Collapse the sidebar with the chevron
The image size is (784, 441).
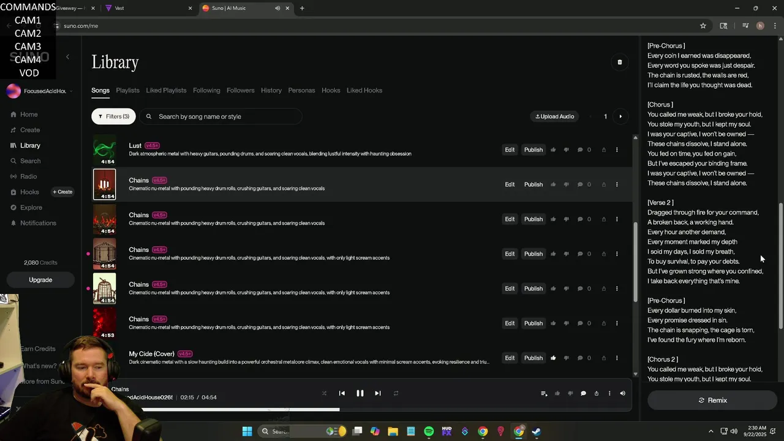point(67,57)
